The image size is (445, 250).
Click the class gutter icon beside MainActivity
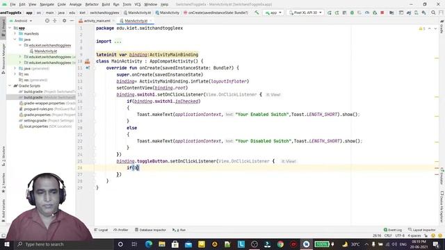tap(87, 61)
